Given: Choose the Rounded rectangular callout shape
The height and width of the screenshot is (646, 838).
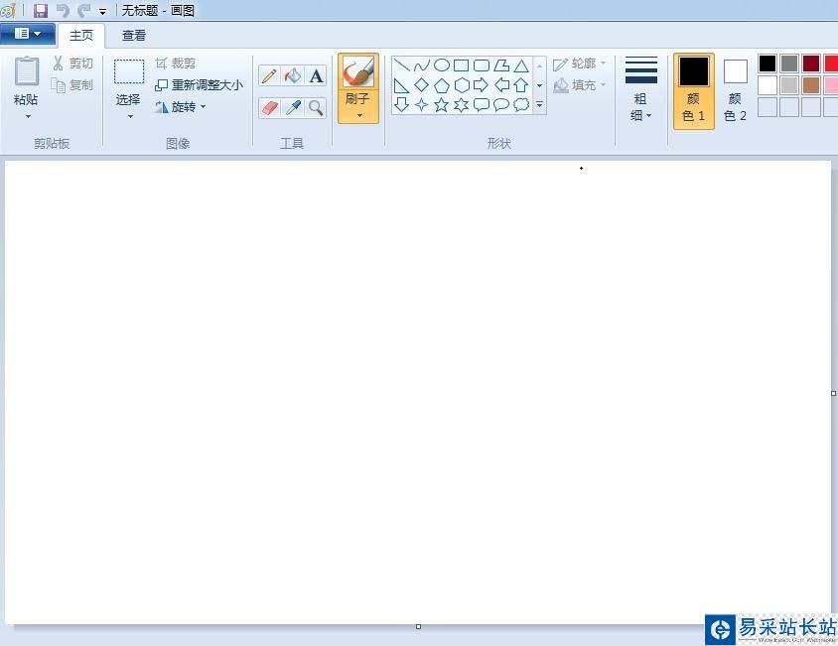Looking at the screenshot, I should point(482,104).
